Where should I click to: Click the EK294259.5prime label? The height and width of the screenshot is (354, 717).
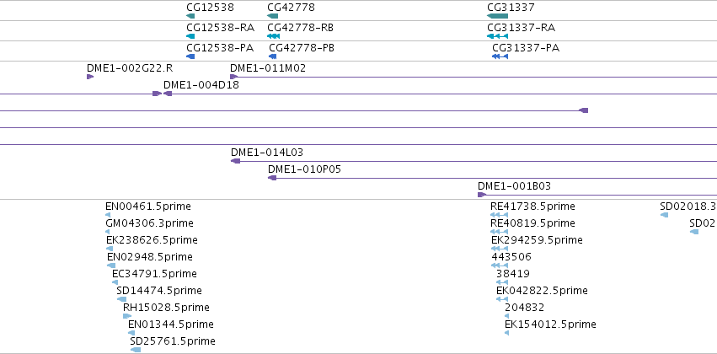[x=538, y=240]
